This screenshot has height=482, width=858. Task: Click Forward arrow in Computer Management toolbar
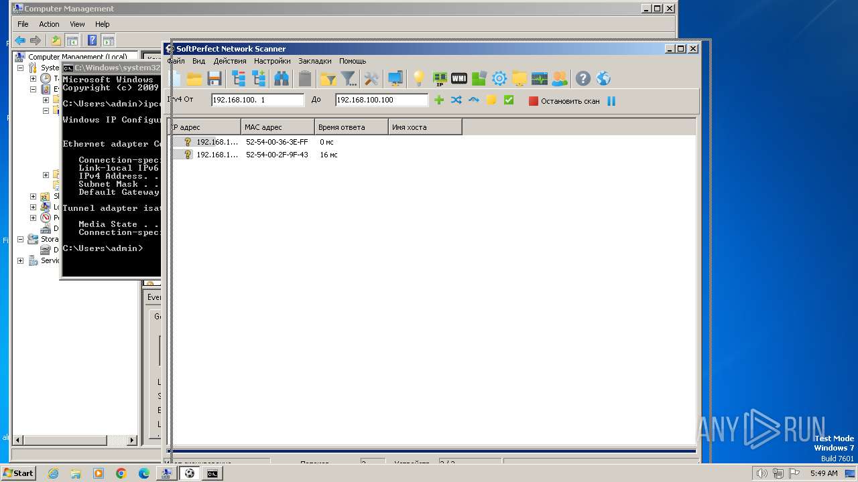[x=36, y=41]
